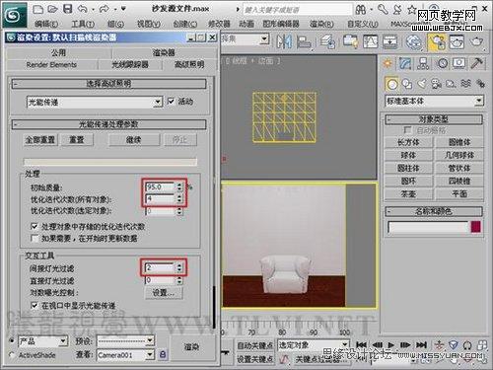Click the New file icon in title bar
The height and width of the screenshot is (370, 493).
pos(38,9)
